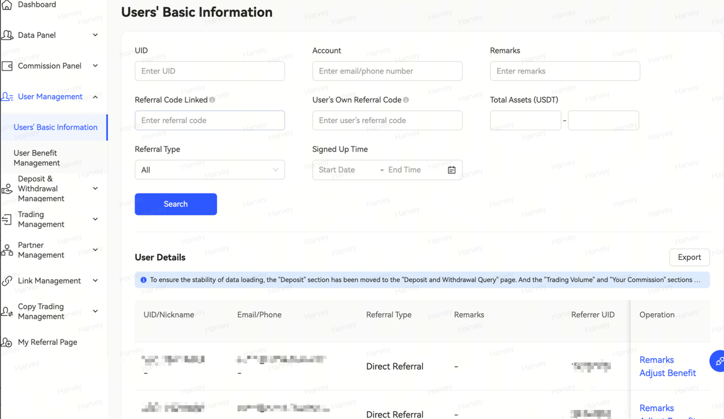Expand the Data Panel menu chevron
The image size is (724, 419).
95,35
